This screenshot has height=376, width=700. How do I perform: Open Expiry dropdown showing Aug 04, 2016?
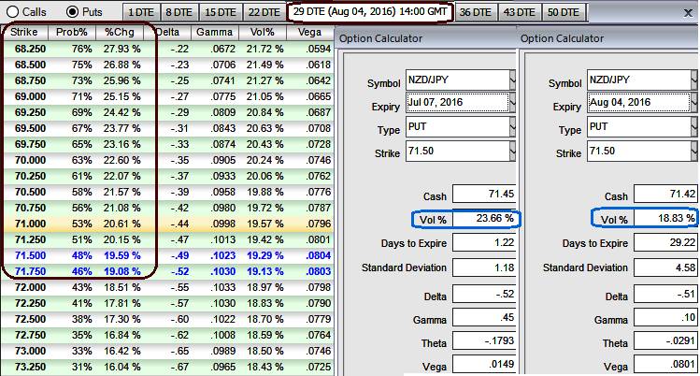point(694,103)
